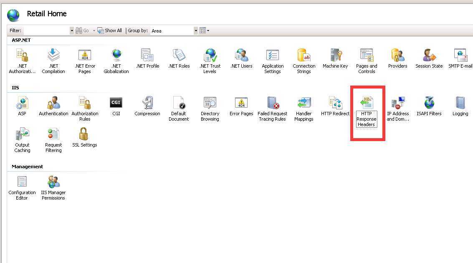Open the Go button dropdown arrow
The image size is (473, 263).
coord(94,30)
